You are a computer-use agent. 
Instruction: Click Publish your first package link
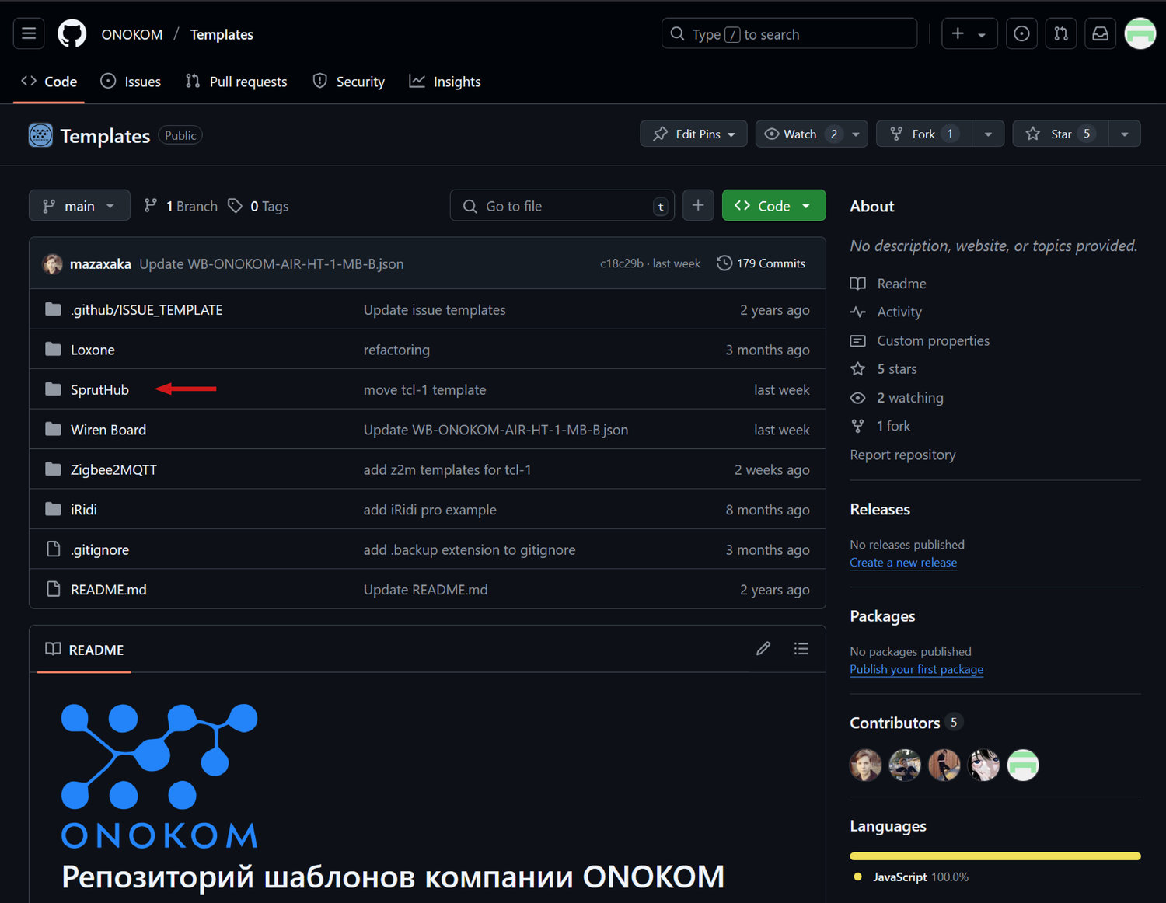tap(916, 669)
